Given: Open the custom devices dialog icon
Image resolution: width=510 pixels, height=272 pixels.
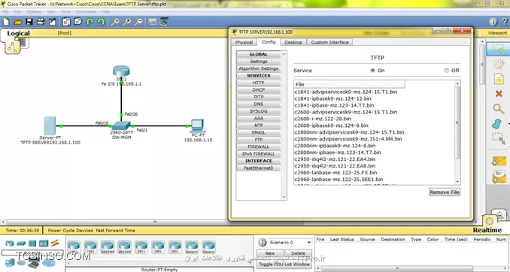Looking at the screenshot, I should point(164,22).
